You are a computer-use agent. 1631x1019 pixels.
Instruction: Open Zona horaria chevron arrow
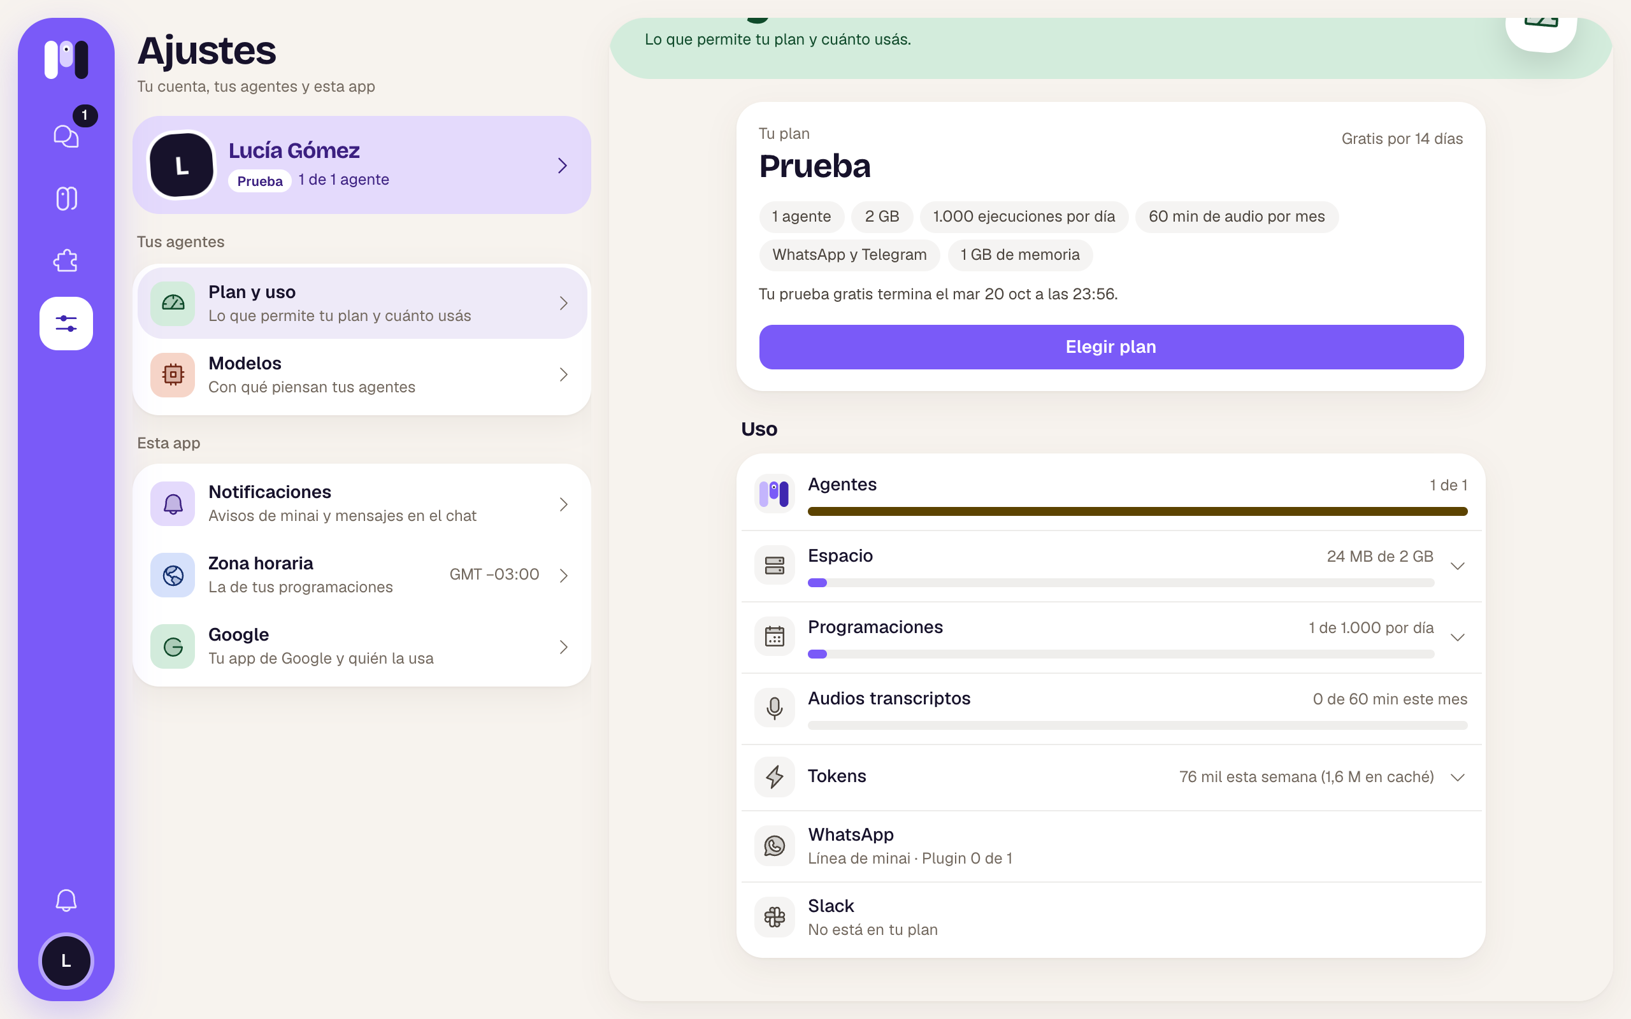pos(564,575)
